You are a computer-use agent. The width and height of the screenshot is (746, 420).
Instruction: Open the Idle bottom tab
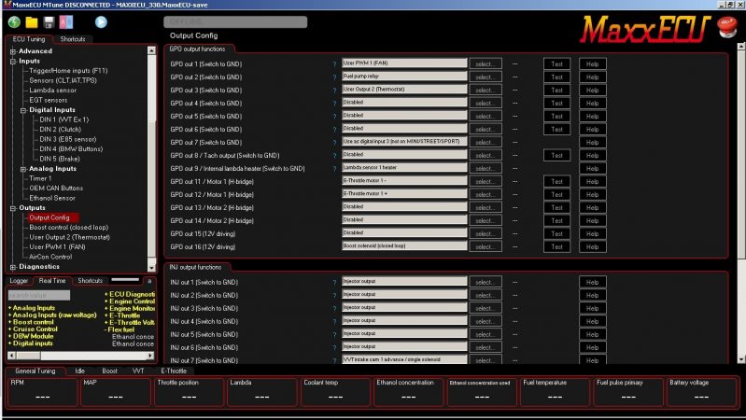click(x=80, y=371)
